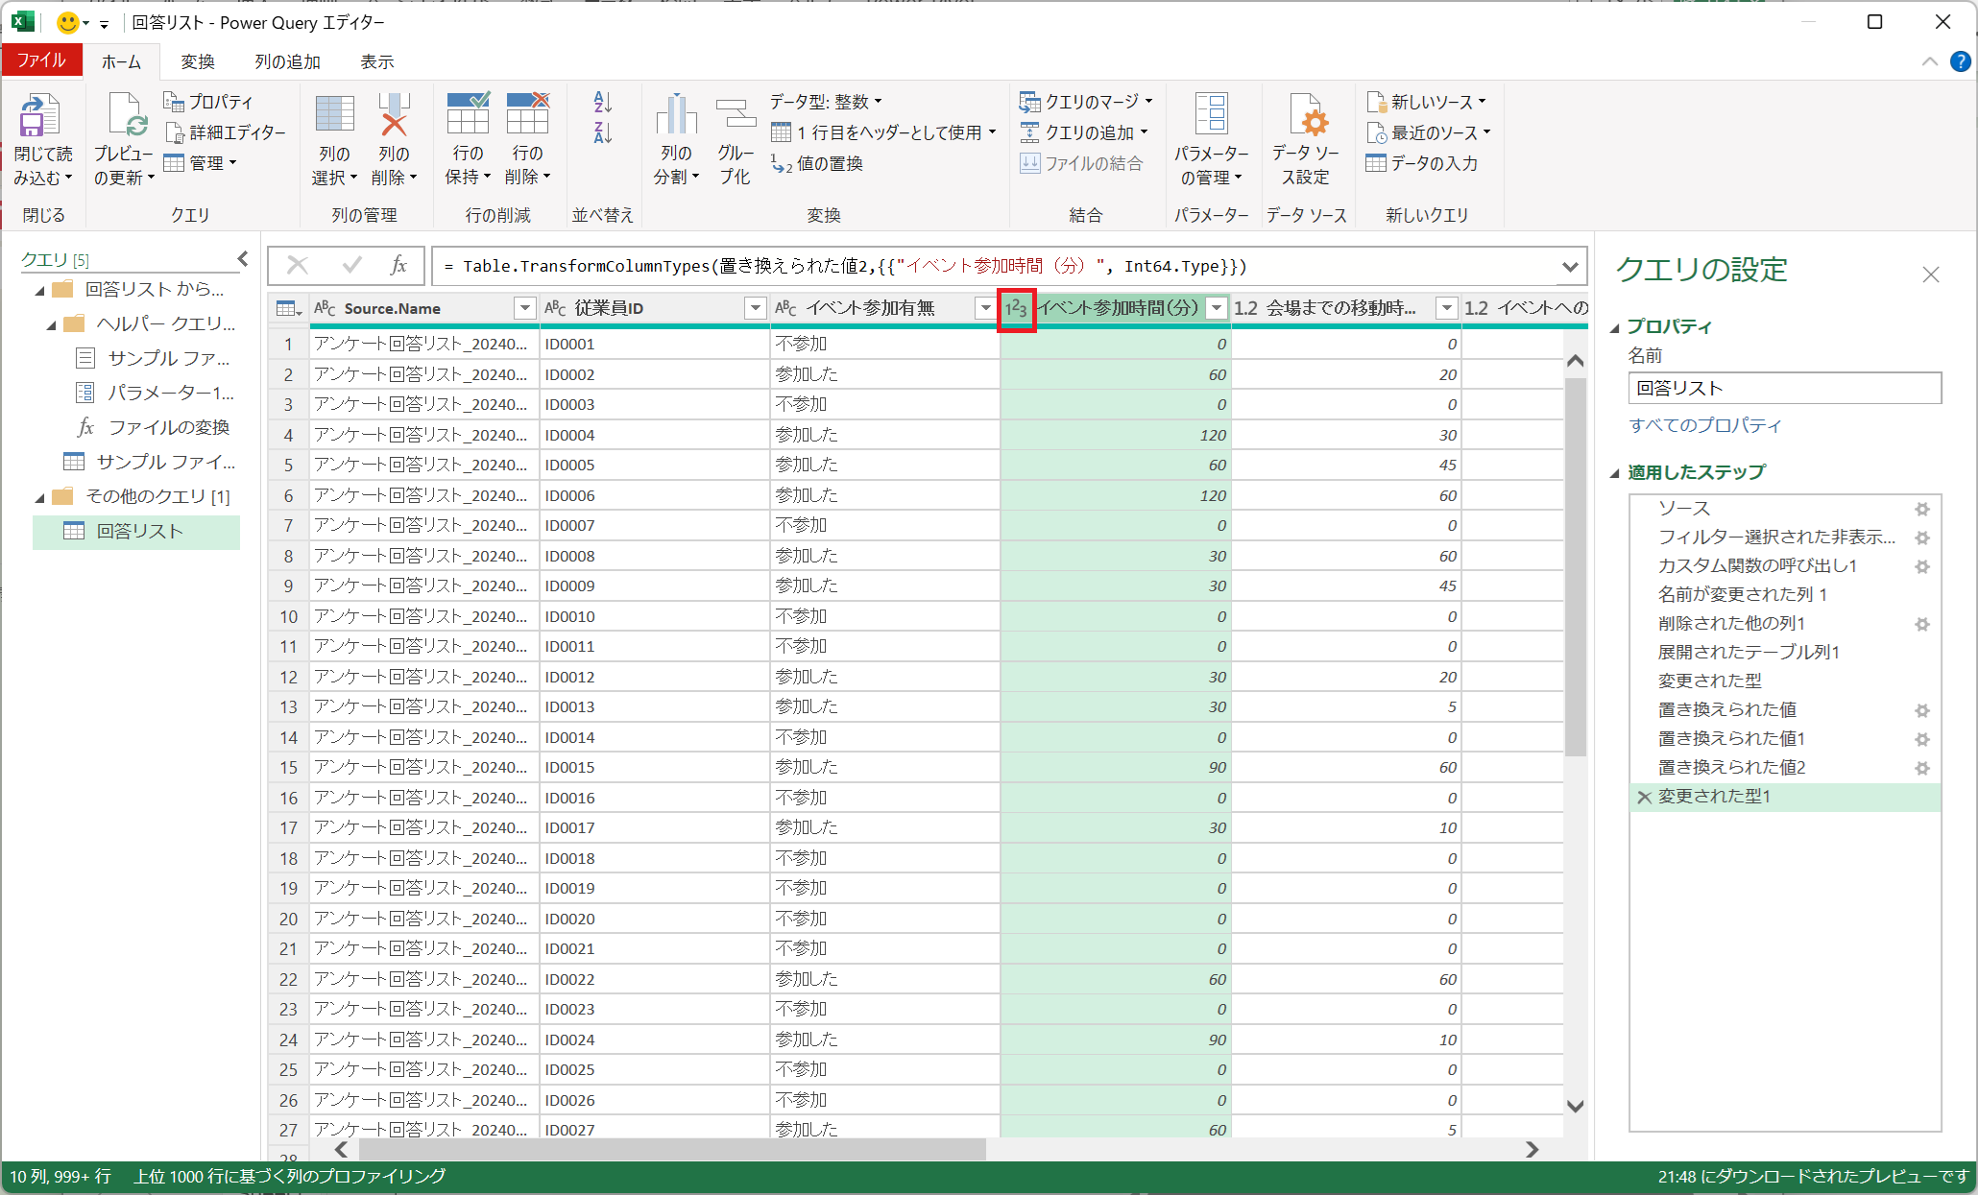Click 最近のソース button
1978x1195 pixels.
point(1429,132)
